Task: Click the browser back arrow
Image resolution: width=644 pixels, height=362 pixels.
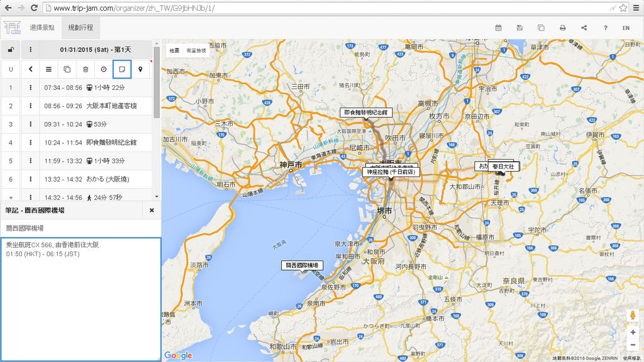Action: pos(8,8)
